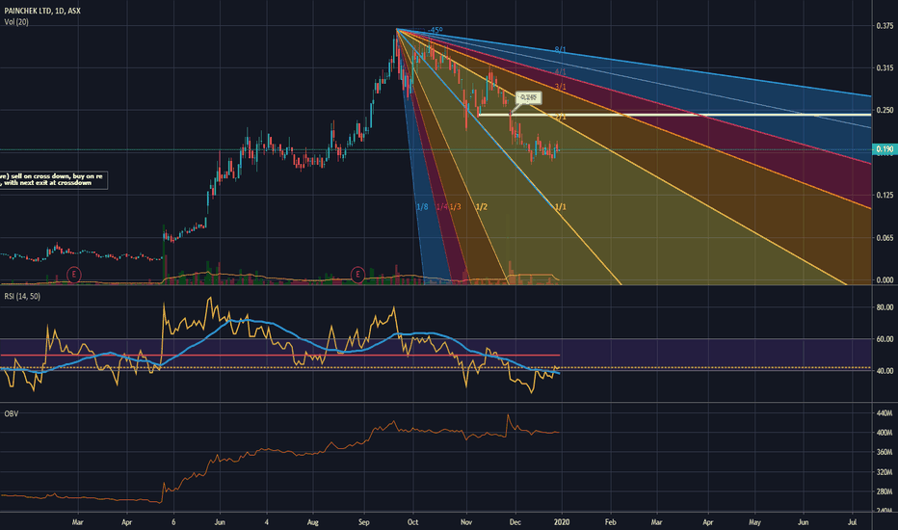The image size is (898, 530).
Task: Click 400M on the OBV axis
Action: (885, 433)
